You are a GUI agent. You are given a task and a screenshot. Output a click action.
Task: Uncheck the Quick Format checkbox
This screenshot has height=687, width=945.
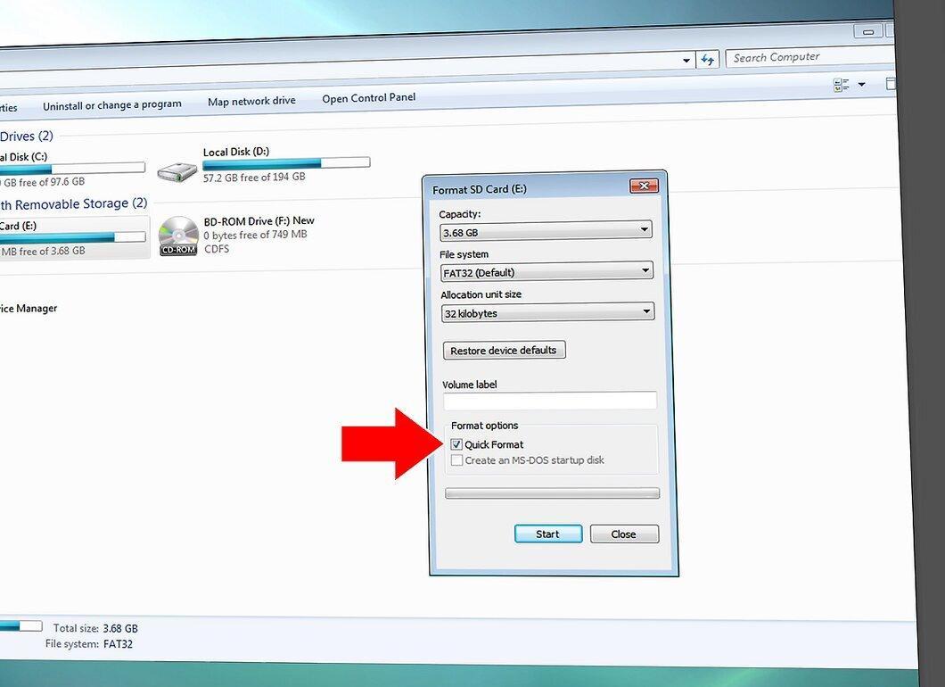pos(456,444)
